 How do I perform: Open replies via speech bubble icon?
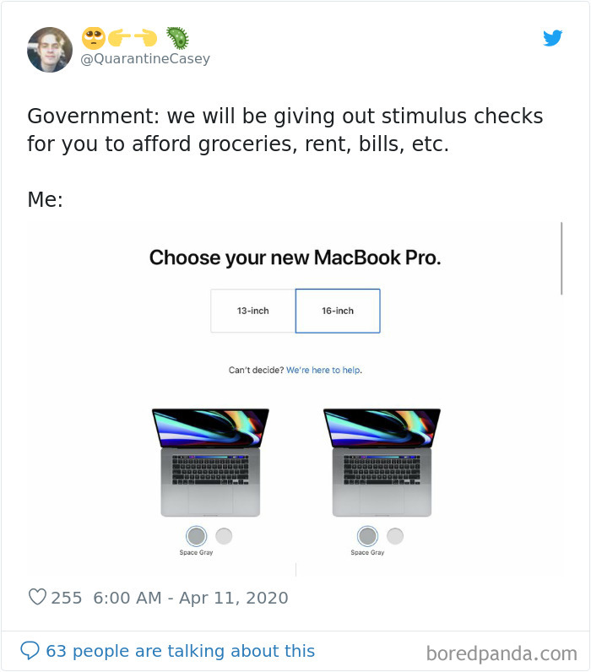[x=30, y=650]
